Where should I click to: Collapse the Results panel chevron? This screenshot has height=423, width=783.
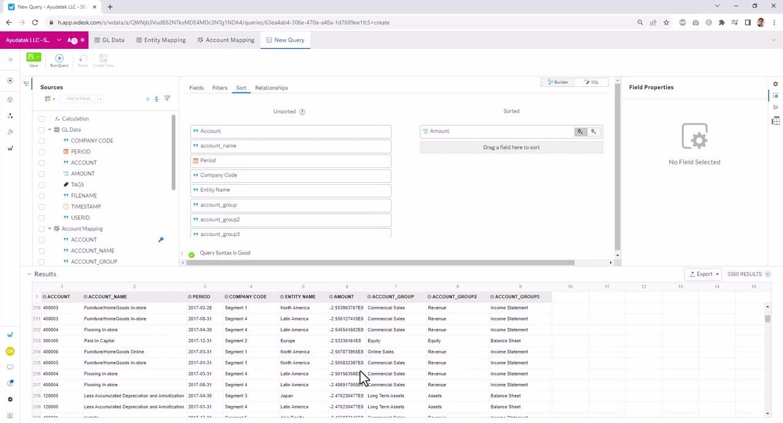29,274
